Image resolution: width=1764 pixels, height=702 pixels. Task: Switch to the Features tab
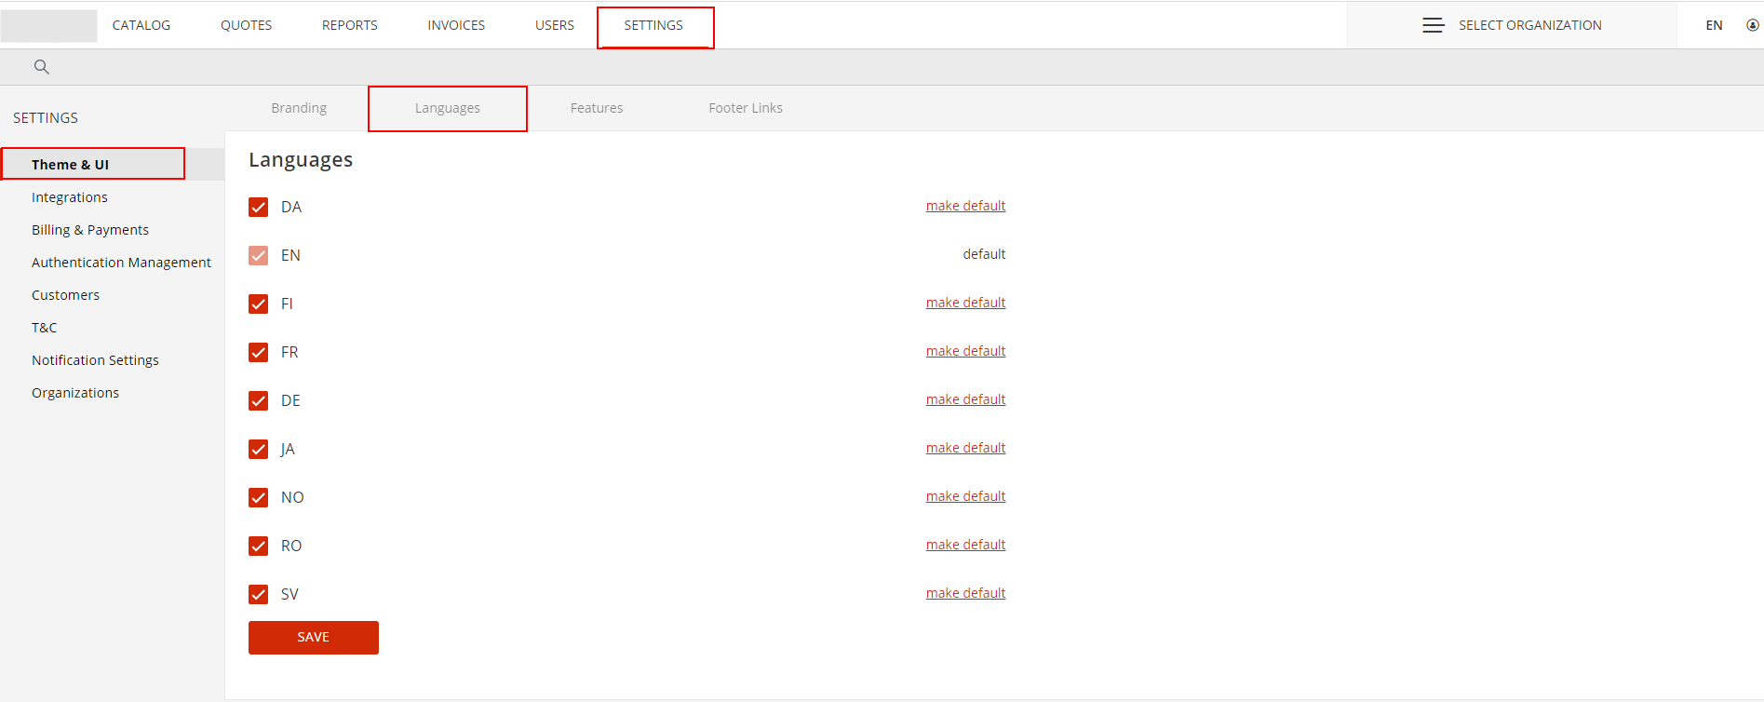click(x=597, y=108)
